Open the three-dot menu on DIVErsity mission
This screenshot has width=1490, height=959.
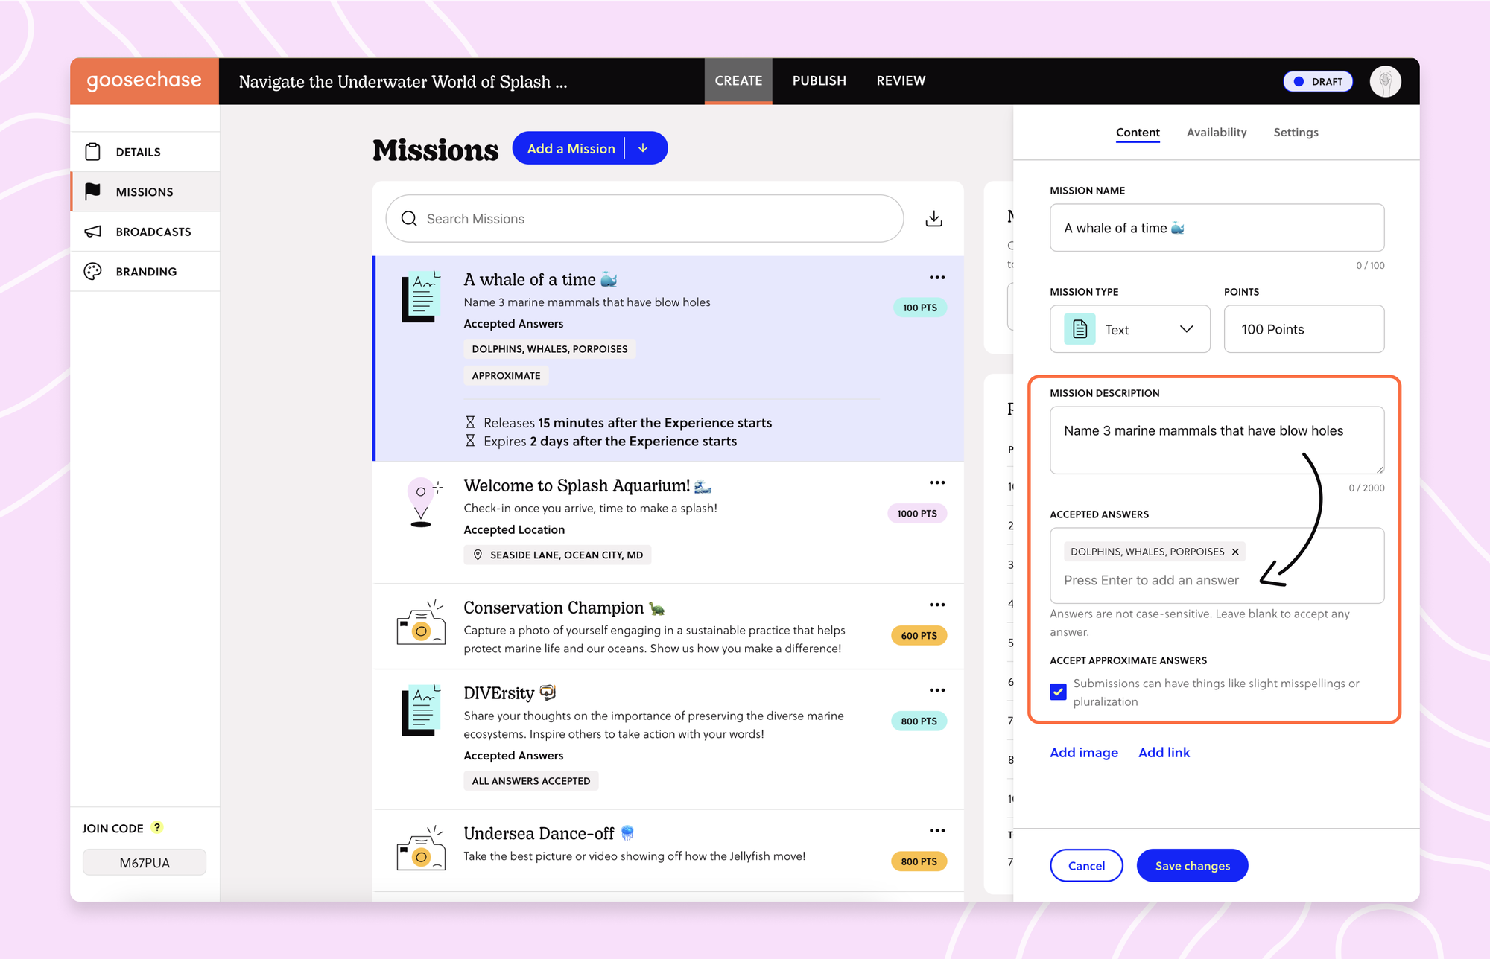coord(937,689)
